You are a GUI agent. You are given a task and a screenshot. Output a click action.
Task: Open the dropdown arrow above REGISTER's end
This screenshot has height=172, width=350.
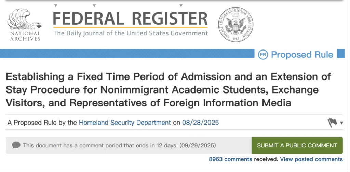coord(181,5)
